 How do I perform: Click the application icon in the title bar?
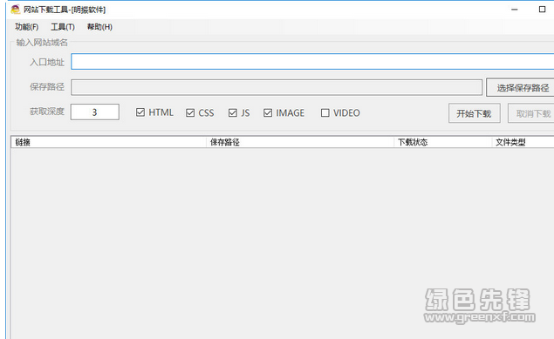[x=15, y=10]
